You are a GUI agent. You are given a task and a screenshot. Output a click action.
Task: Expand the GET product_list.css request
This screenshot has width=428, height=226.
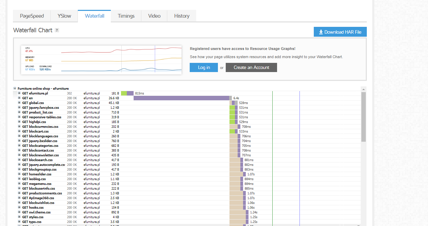point(19,112)
